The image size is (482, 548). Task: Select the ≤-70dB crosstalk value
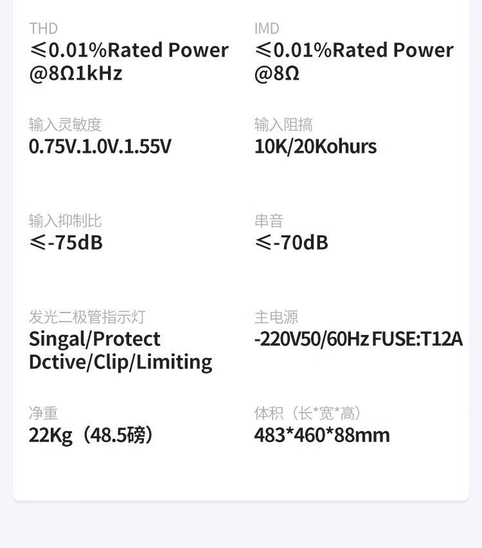(x=291, y=243)
